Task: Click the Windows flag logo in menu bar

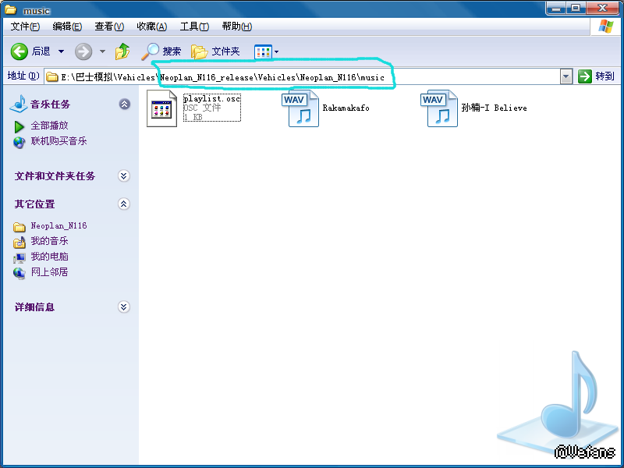Action: [x=606, y=27]
